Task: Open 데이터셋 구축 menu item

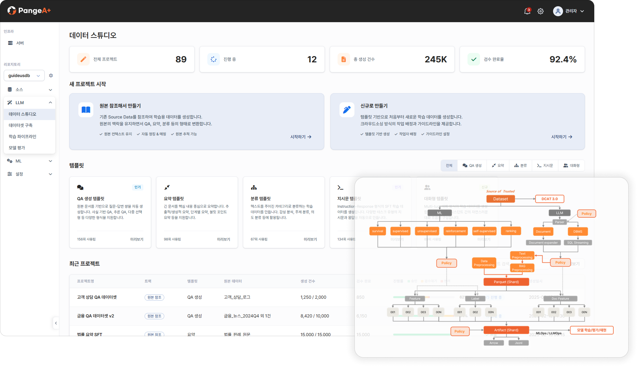Action: click(x=21, y=125)
